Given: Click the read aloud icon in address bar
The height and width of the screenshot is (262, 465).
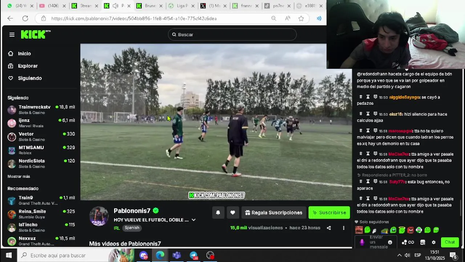Looking at the screenshot, I should (x=288, y=19).
